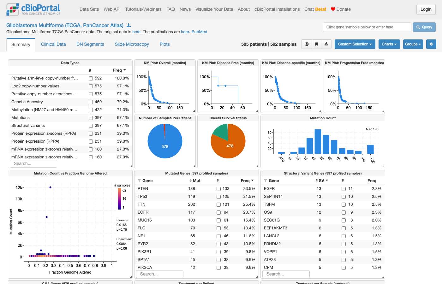Click the Donate heart icon
This screenshot has height=284, width=442.
click(333, 9)
